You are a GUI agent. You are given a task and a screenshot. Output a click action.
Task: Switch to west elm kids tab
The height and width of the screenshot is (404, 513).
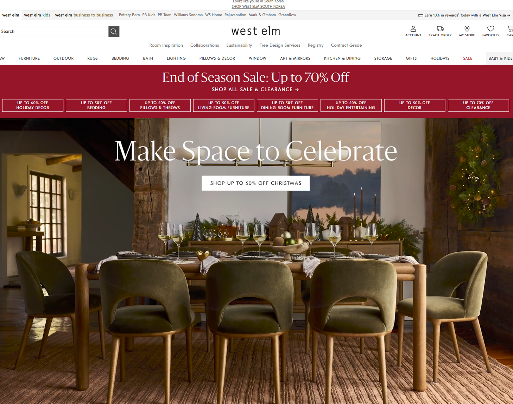tap(37, 15)
